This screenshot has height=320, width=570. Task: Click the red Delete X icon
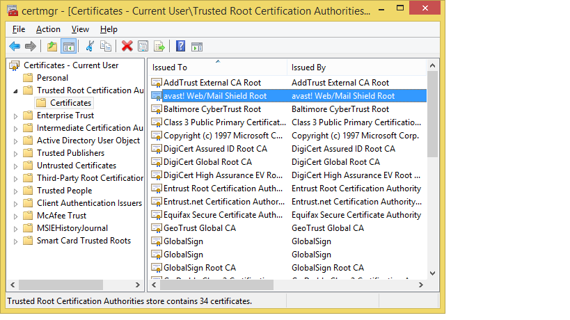pos(127,46)
